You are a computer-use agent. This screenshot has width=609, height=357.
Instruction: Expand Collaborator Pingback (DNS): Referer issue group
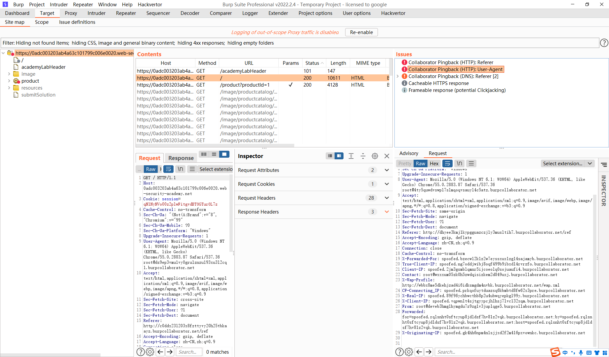coord(398,76)
